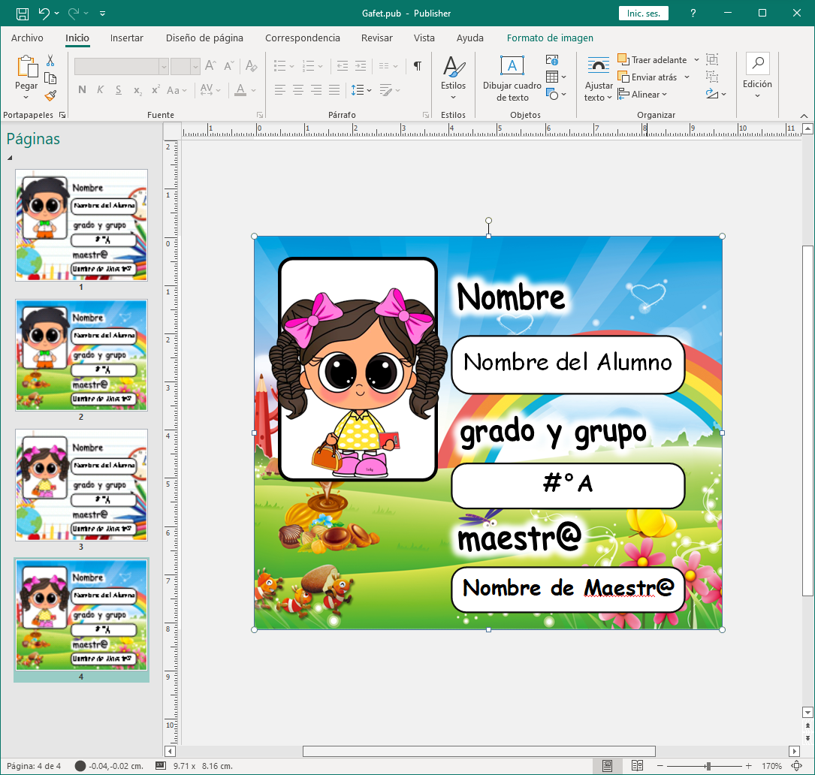Click the Format Painter brush icon

coord(50,95)
